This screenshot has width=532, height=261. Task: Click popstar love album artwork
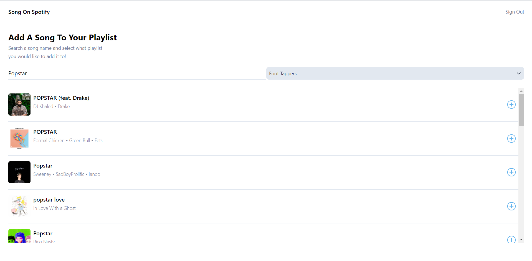click(x=19, y=206)
